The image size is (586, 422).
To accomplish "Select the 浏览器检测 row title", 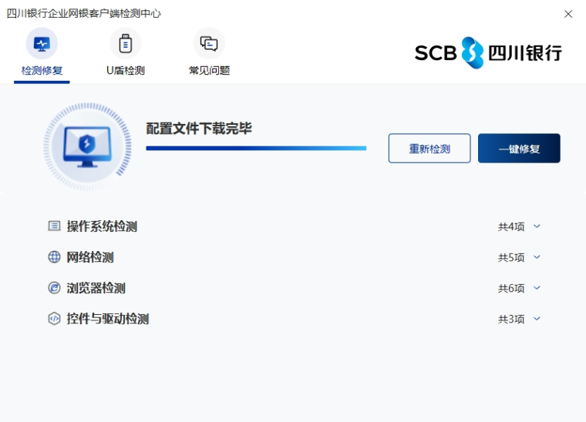I will (x=96, y=288).
